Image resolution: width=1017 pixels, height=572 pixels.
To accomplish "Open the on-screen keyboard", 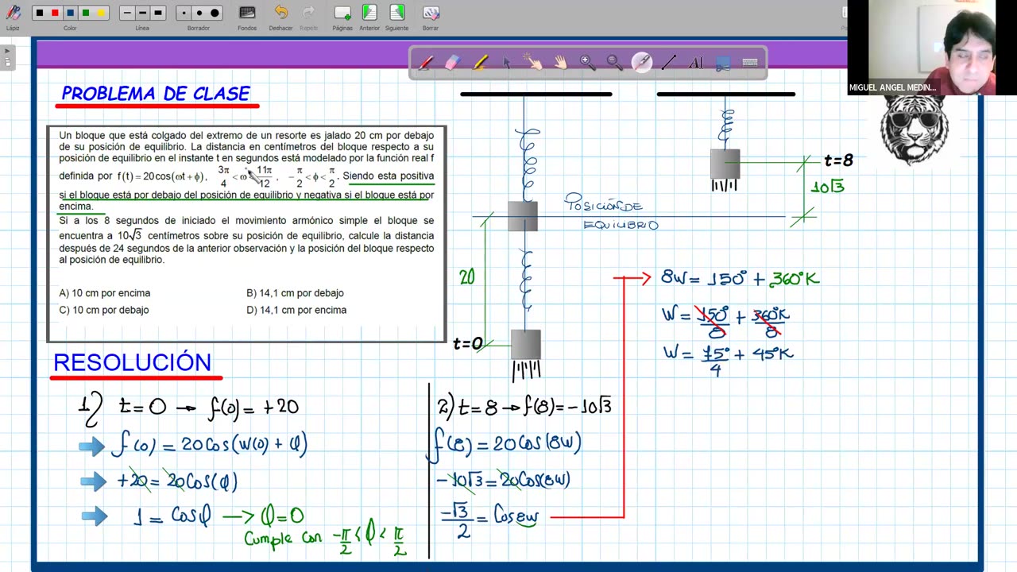I will tap(749, 63).
